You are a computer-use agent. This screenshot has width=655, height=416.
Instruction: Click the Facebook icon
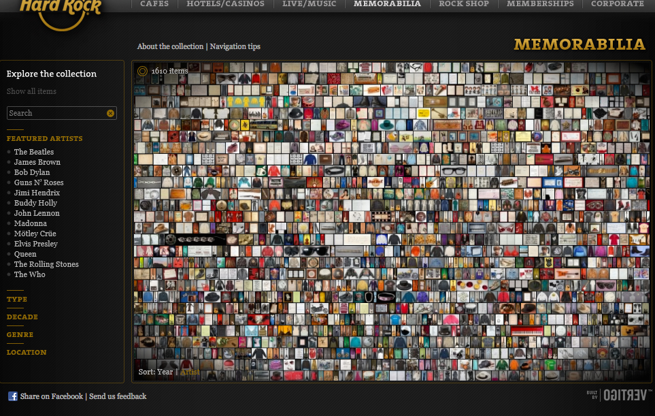[x=13, y=396]
